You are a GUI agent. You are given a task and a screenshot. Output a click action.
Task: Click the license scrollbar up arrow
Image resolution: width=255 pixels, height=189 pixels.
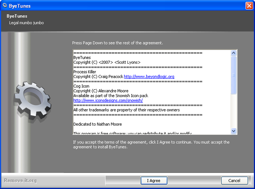click(234, 53)
